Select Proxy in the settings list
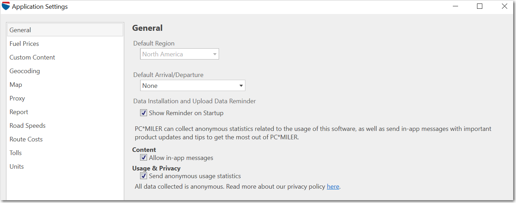 [17, 98]
